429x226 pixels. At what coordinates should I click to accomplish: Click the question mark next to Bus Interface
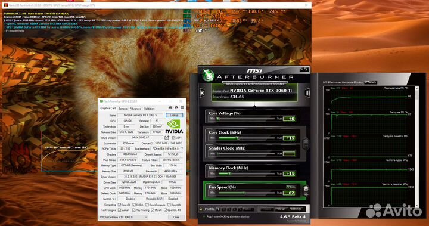point(182,148)
